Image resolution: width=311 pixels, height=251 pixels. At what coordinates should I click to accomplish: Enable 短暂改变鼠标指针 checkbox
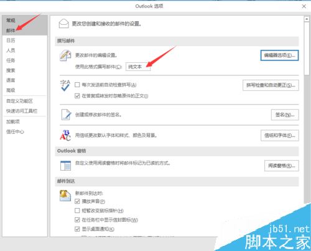click(77, 211)
